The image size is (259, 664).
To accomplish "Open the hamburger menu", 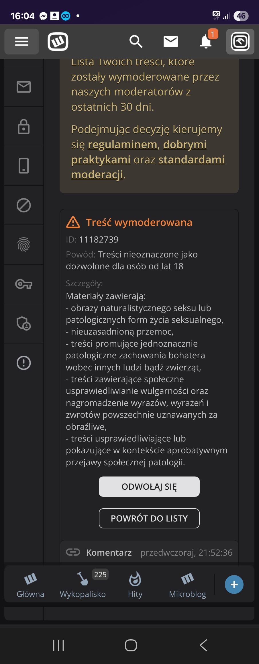I will point(21,42).
